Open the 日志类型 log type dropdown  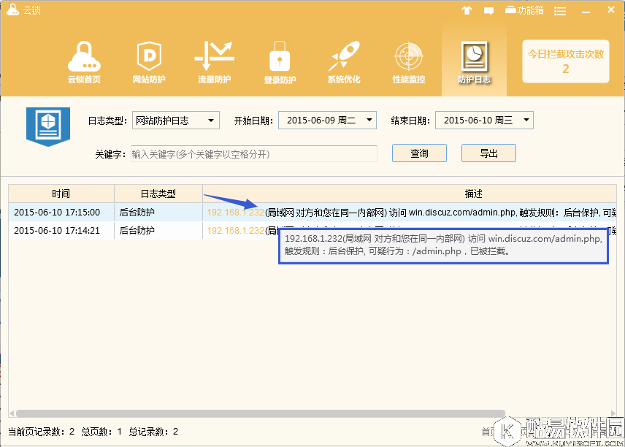(x=175, y=120)
